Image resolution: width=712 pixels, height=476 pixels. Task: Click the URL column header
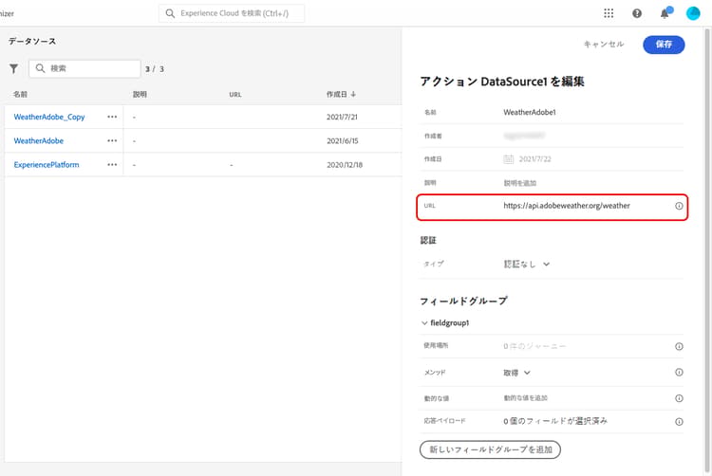(x=235, y=95)
